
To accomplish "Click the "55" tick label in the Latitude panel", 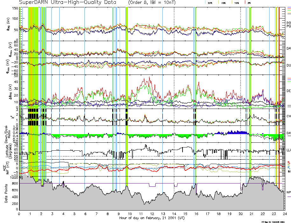I will pyautogui.click(x=16, y=156).
